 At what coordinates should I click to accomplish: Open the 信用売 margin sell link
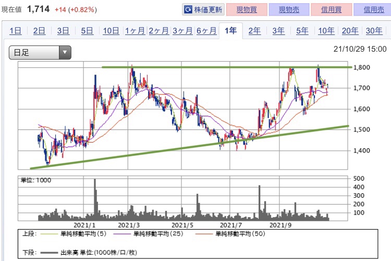(373, 9)
